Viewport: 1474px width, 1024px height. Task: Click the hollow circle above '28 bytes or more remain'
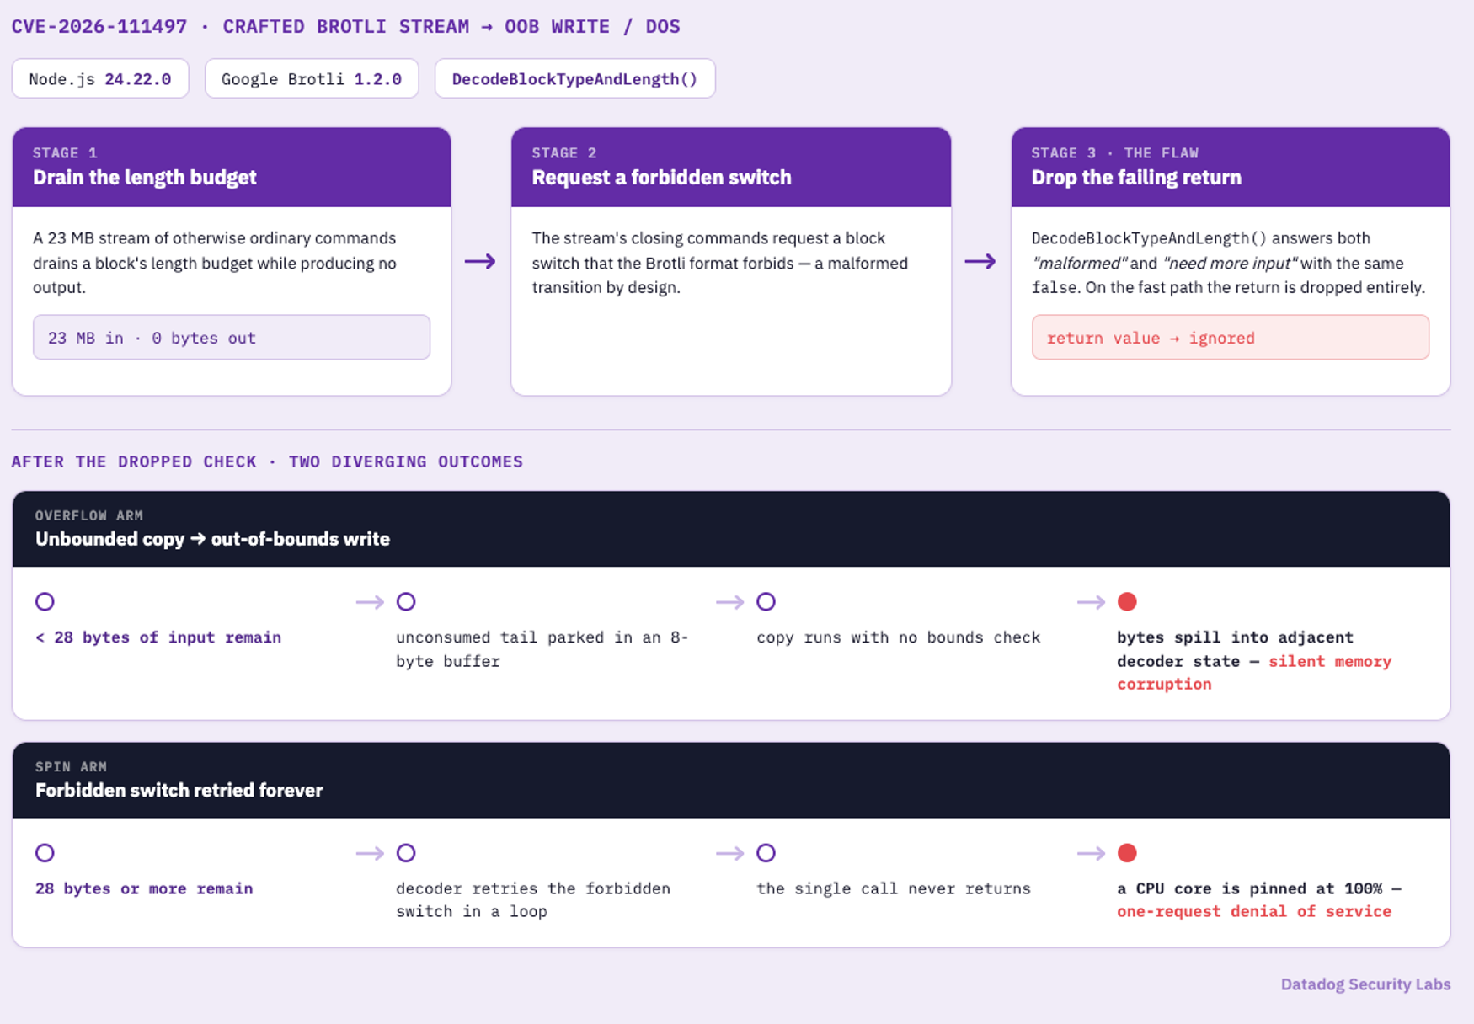point(45,853)
